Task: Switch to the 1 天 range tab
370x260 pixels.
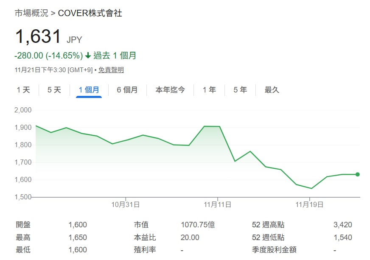Action: click(23, 90)
